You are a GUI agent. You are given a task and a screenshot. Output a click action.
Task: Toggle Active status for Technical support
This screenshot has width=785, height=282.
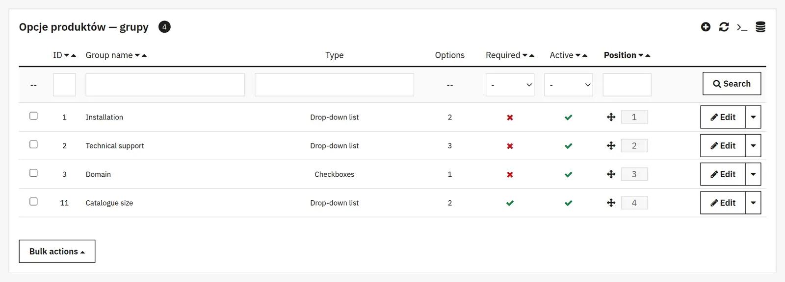coord(568,146)
